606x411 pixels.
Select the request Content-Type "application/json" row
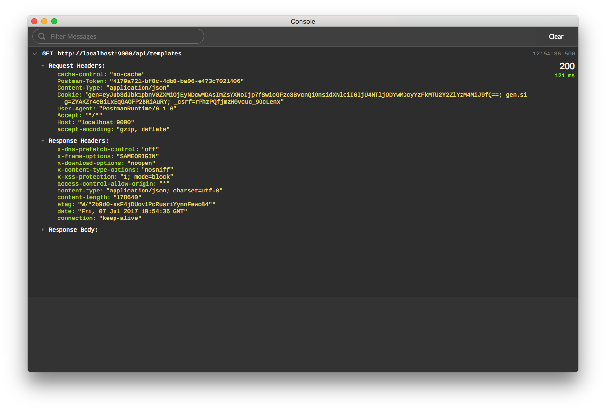(x=114, y=88)
